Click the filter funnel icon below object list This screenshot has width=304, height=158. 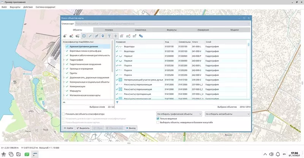point(117,102)
